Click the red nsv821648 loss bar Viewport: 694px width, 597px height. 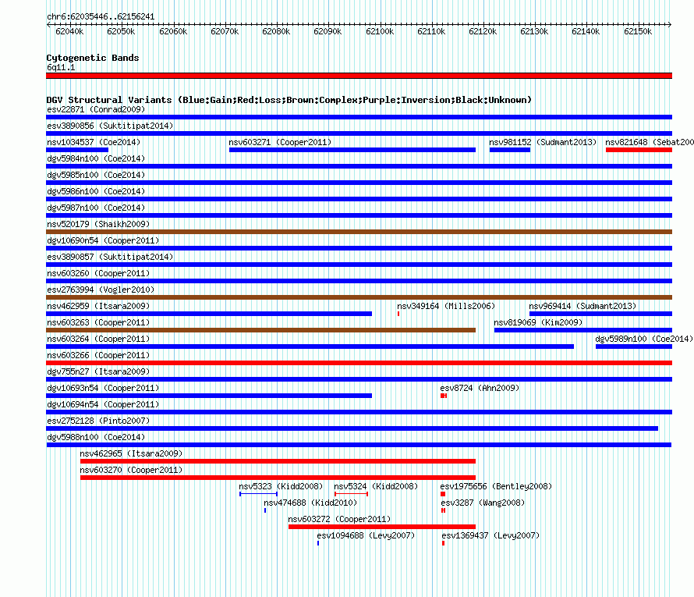coord(639,150)
